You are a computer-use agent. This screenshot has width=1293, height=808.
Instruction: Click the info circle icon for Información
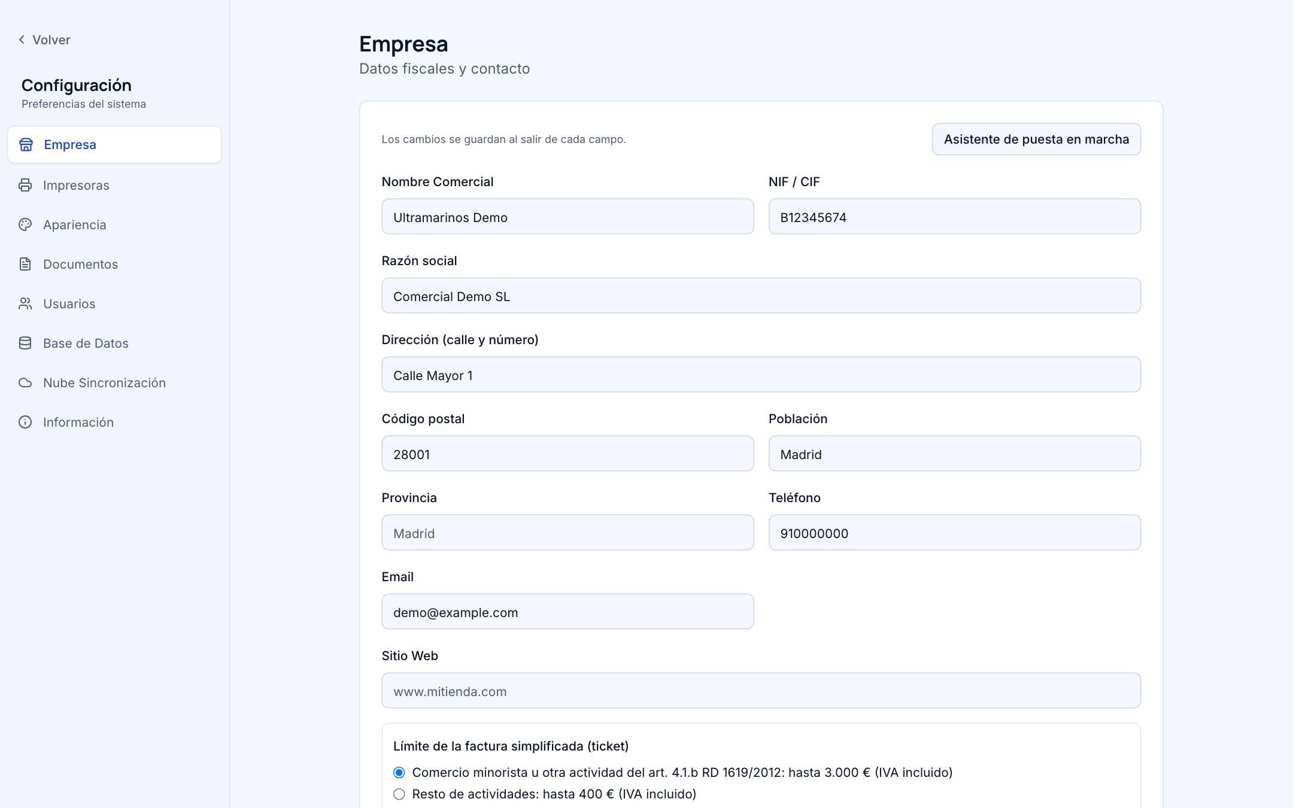25,422
